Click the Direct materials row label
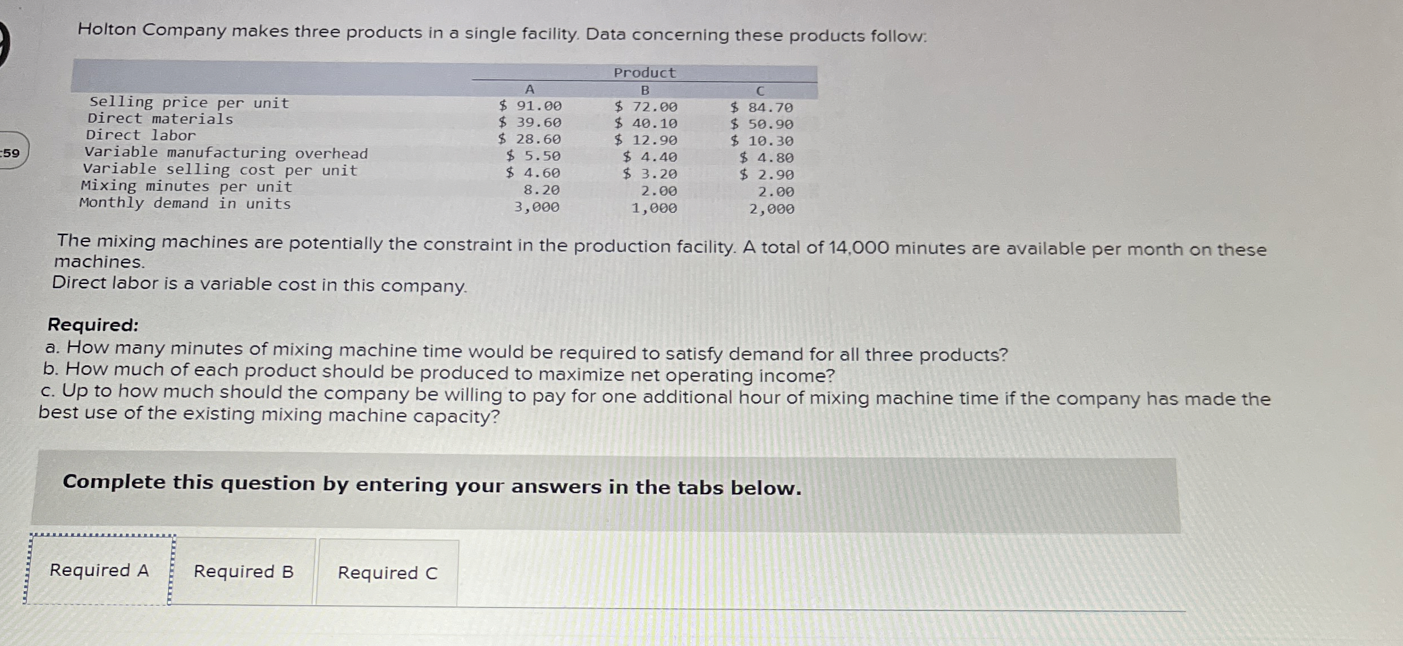The width and height of the screenshot is (1403, 646). (160, 119)
